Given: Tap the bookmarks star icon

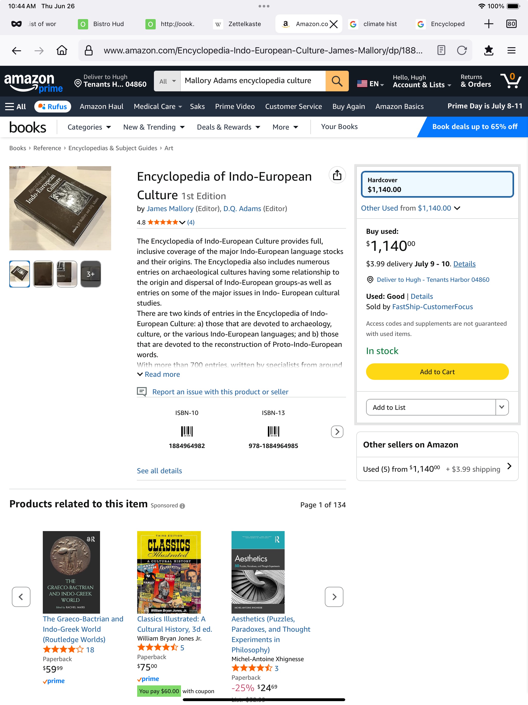Looking at the screenshot, I should (x=489, y=50).
